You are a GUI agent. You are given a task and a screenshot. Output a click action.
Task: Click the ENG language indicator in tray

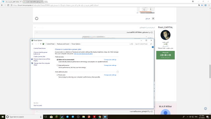(x=196, y=117)
